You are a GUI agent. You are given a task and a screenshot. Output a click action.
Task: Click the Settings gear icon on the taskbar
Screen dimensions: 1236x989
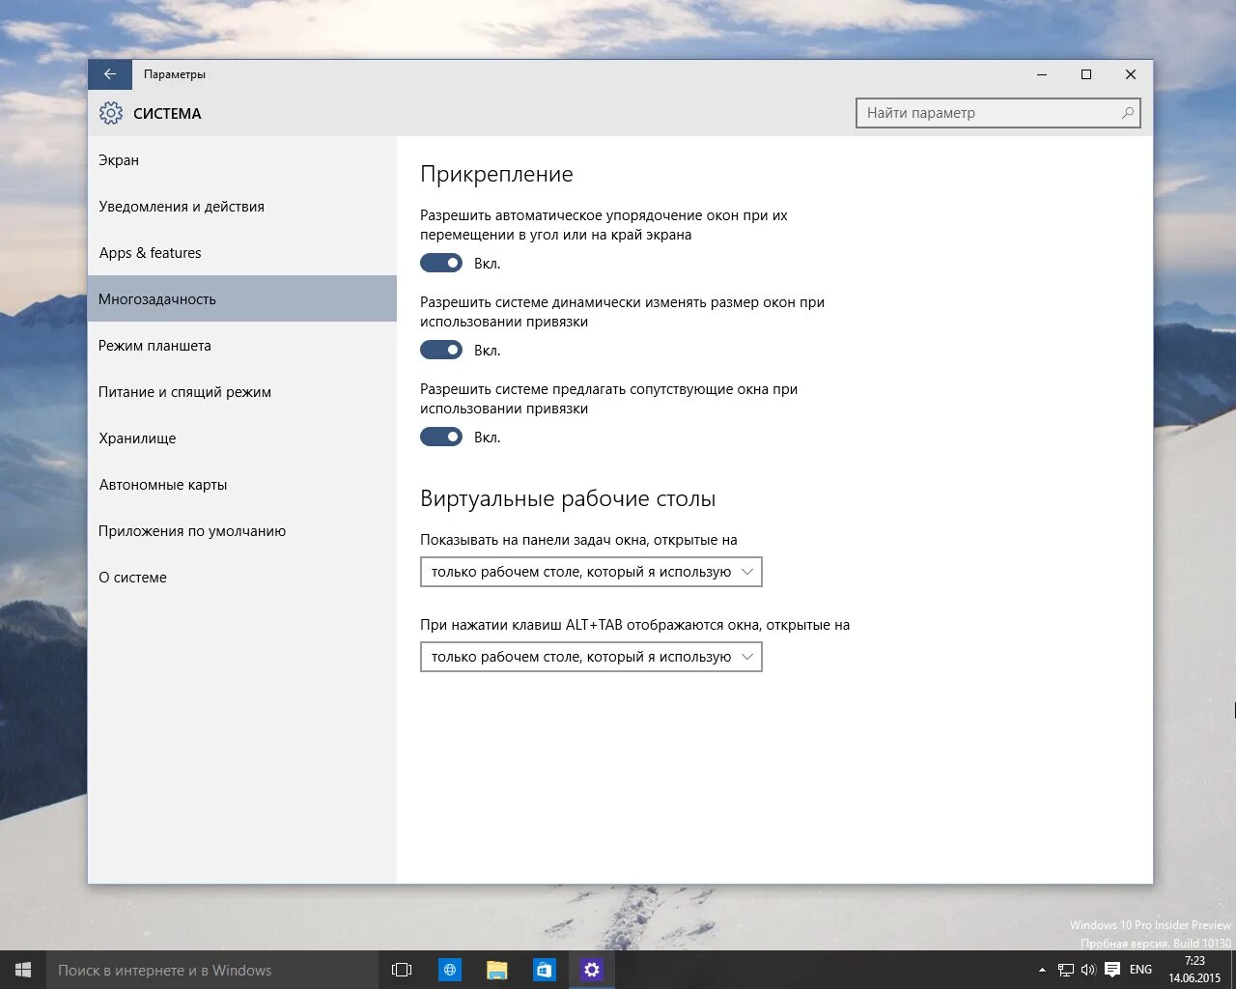(591, 970)
